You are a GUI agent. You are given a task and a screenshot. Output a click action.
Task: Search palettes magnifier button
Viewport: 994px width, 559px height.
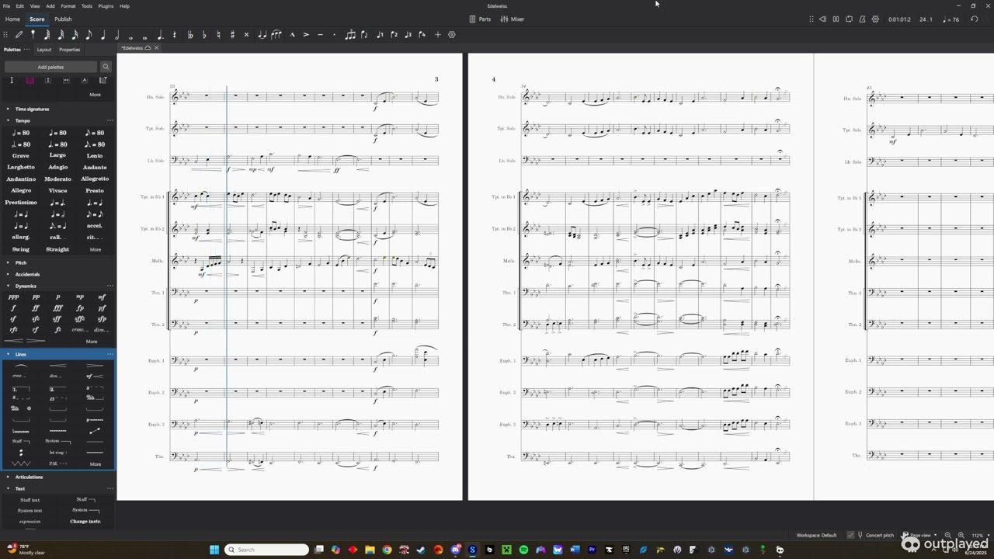(x=106, y=67)
